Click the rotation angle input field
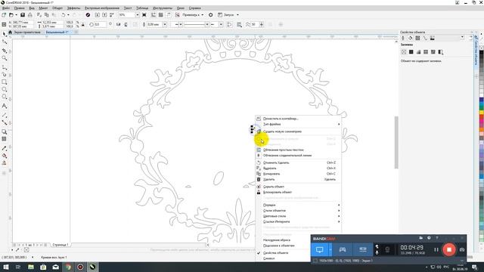Image resolution: width=484 pixels, height=272 pixels. pyautogui.click(x=101, y=24)
